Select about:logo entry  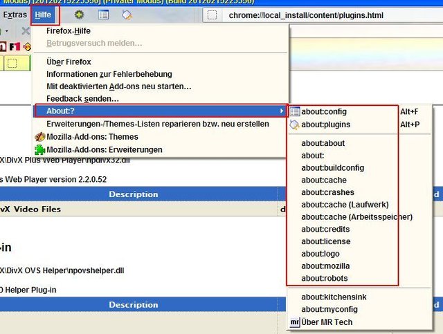tap(359, 254)
